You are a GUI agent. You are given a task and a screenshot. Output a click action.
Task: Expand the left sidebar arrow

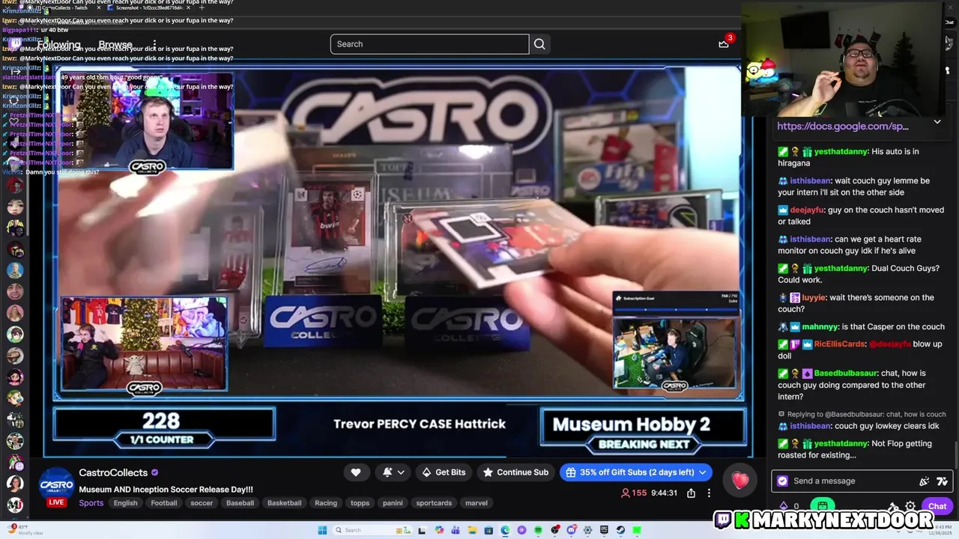tap(15, 71)
